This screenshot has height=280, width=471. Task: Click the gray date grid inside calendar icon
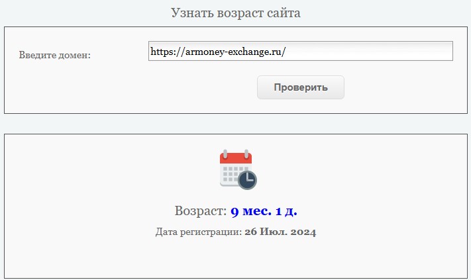[x=233, y=174]
